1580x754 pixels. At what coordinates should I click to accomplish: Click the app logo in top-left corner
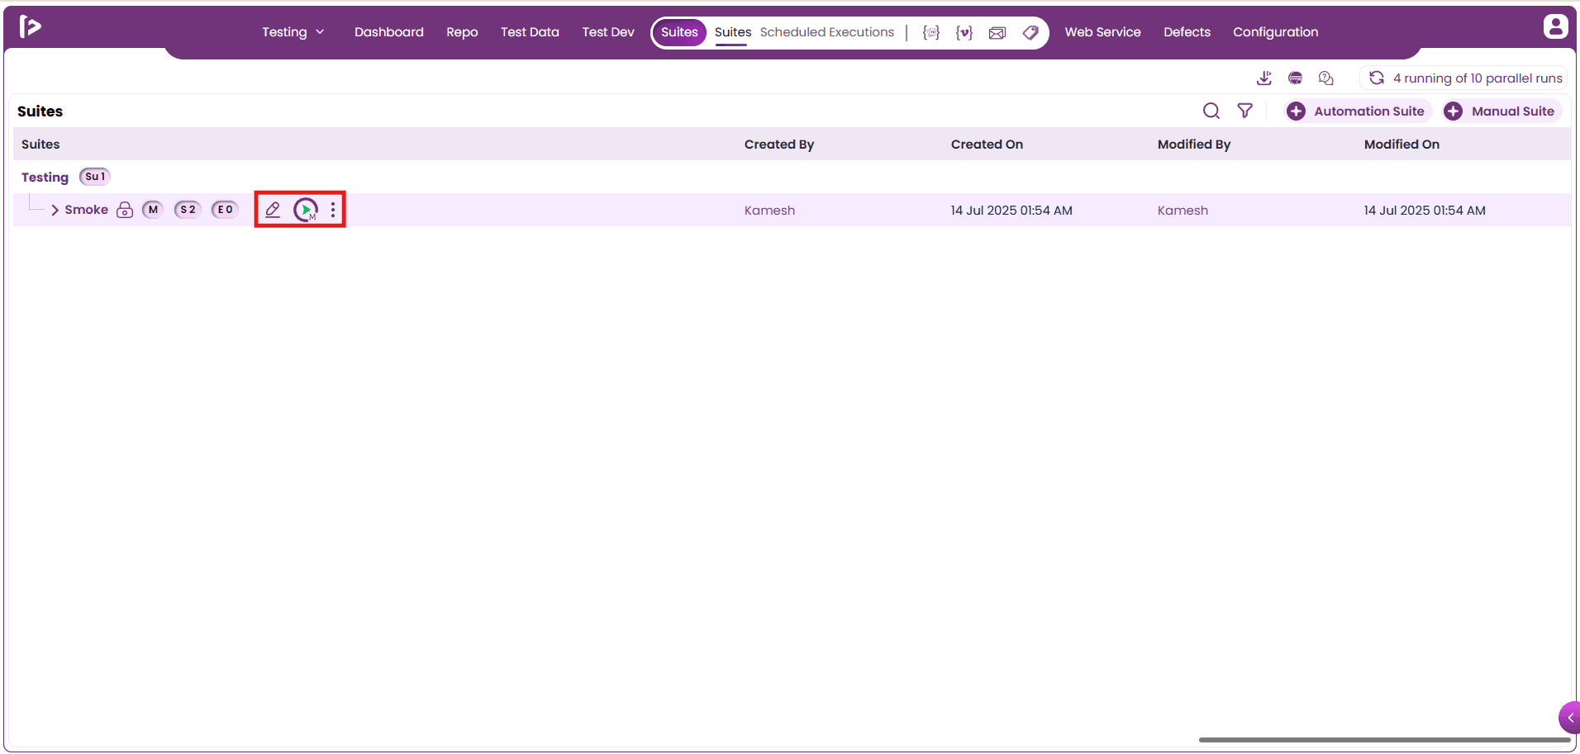pos(30,26)
